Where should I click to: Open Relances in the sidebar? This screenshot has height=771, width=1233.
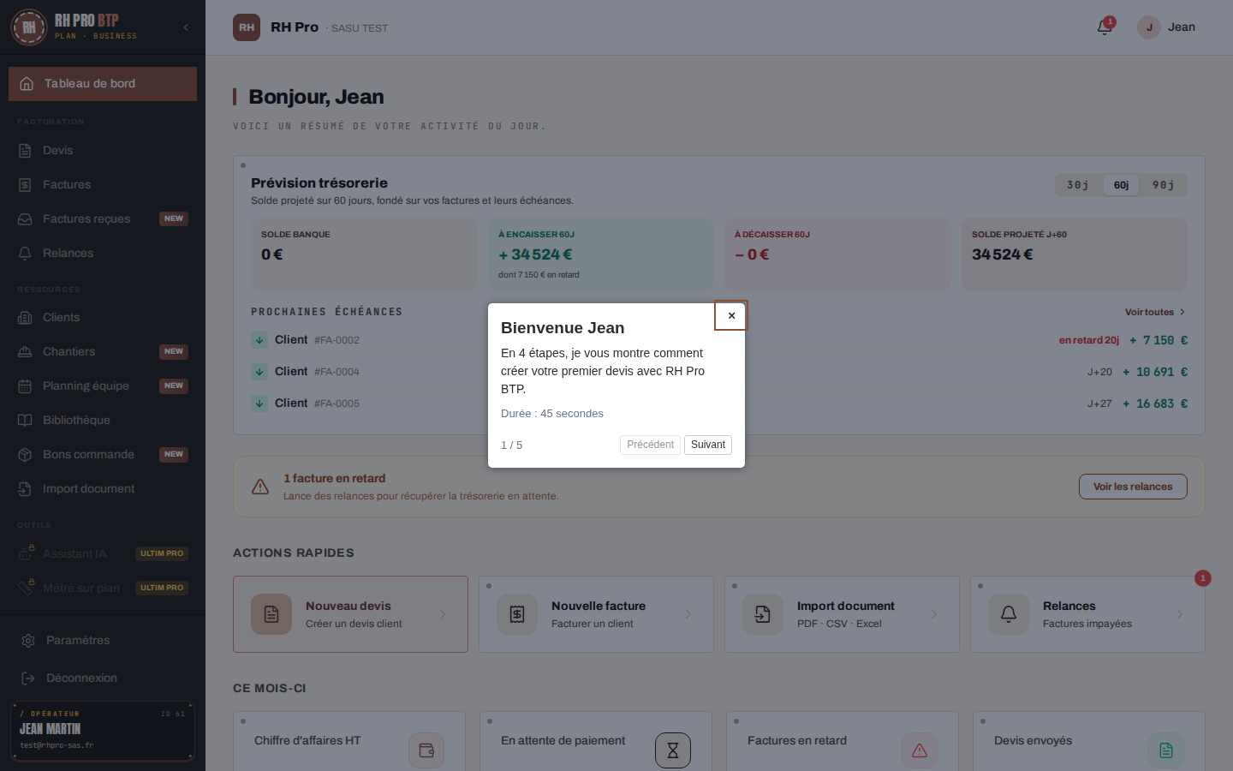[103, 253]
